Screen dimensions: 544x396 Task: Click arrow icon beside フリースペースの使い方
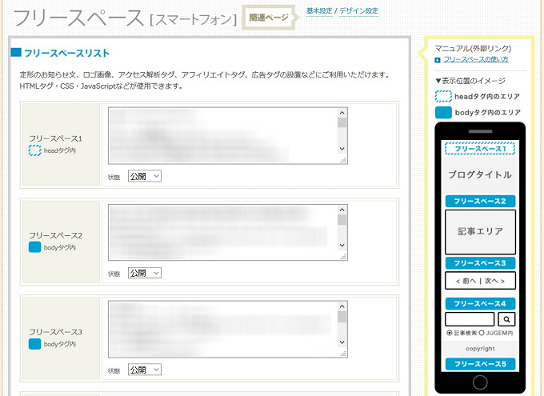click(x=438, y=60)
